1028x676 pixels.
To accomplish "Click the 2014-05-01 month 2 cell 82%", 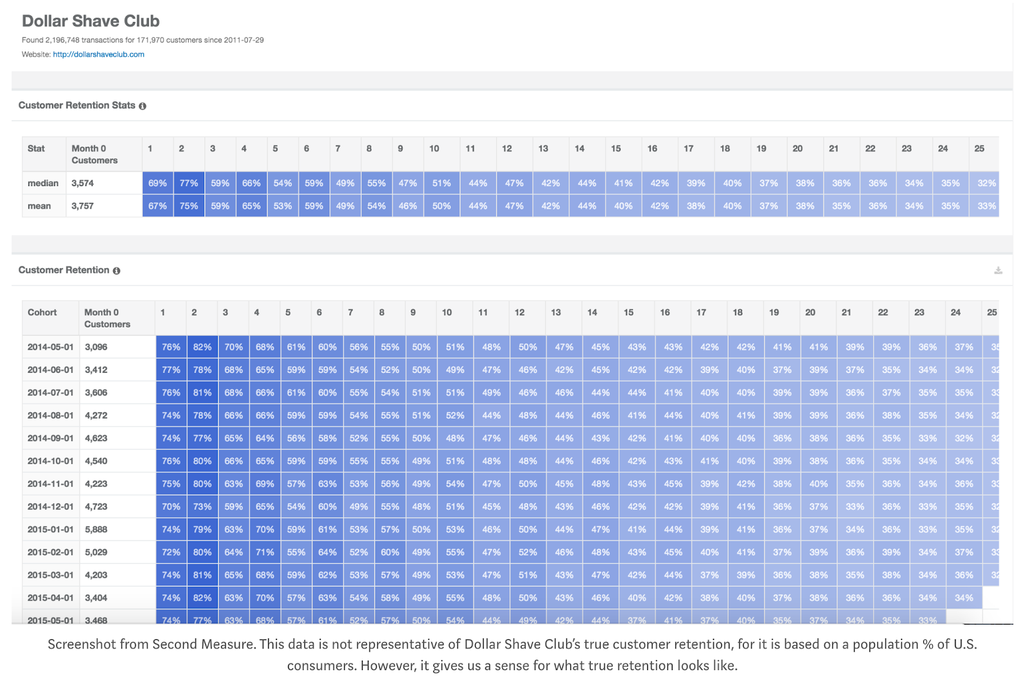I will tap(202, 347).
